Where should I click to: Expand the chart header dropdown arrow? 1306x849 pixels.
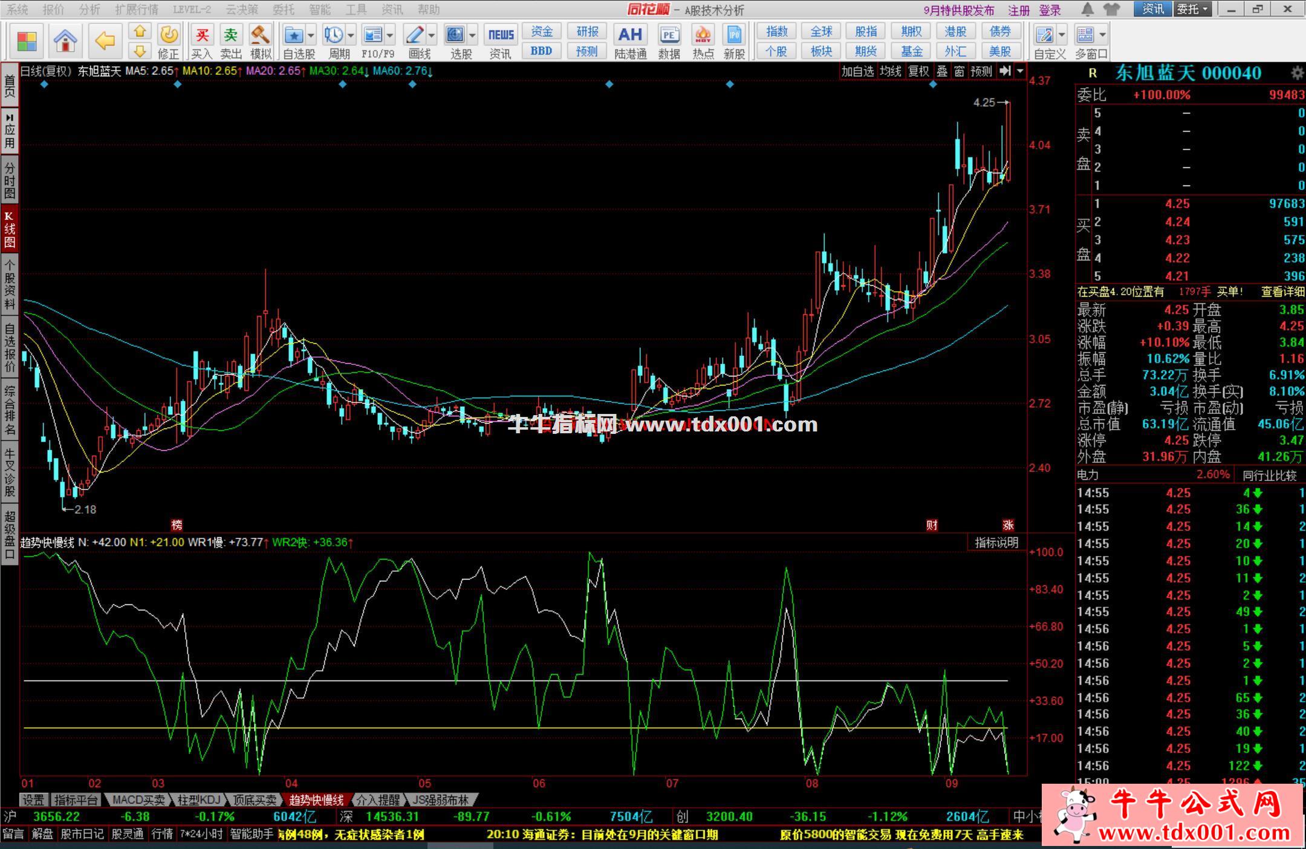pyautogui.click(x=1020, y=71)
